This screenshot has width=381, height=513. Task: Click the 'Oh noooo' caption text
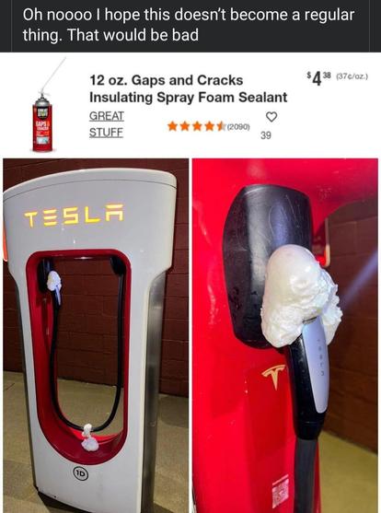(x=189, y=25)
